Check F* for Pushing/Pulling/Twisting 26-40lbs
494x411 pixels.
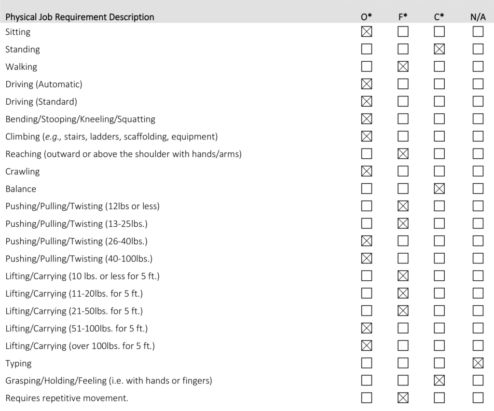coord(403,241)
